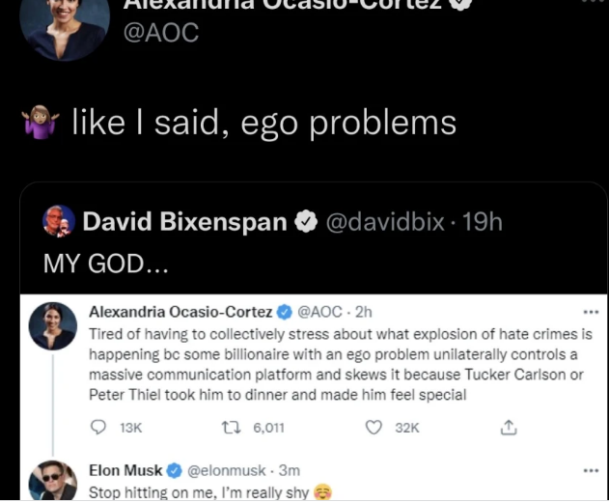
Task: Click the verified badge next to Elon Musk
Action: pos(175,471)
